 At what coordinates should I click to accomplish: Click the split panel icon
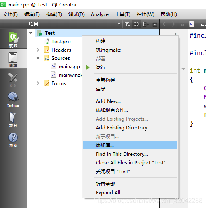146,24
